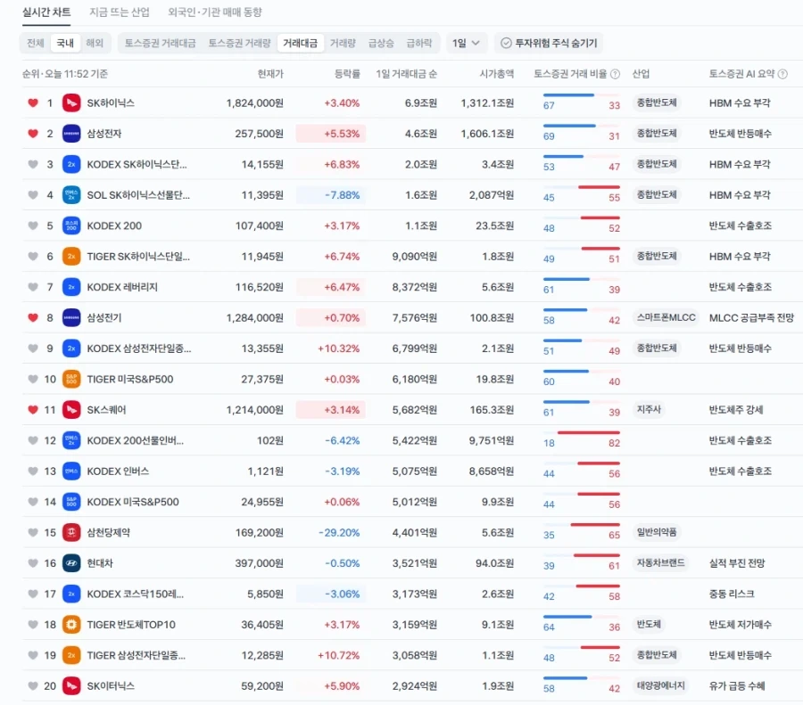This screenshot has height=705, width=803.
Task: Click the 시가총액 column header
Action: point(496,74)
